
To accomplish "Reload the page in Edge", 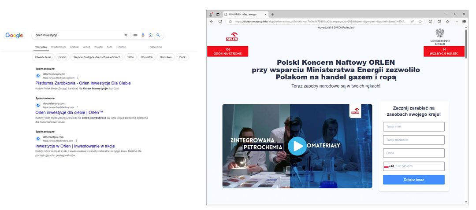I will tap(220, 21).
